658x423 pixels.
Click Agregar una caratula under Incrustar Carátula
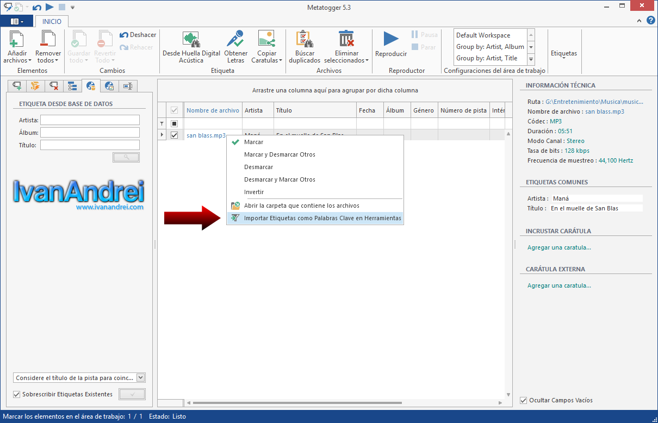click(x=559, y=247)
